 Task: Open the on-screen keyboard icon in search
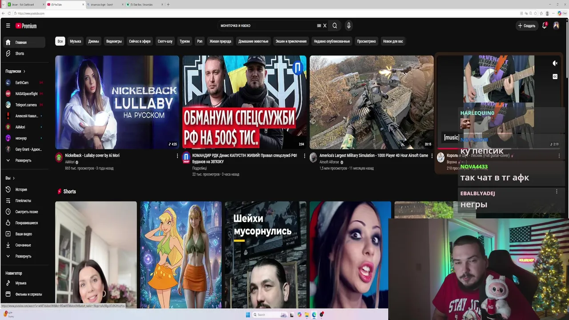coord(319,26)
